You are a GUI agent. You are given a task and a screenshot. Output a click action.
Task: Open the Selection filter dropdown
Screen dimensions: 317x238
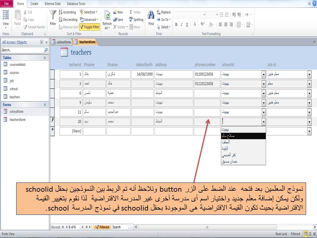click(x=88, y=12)
